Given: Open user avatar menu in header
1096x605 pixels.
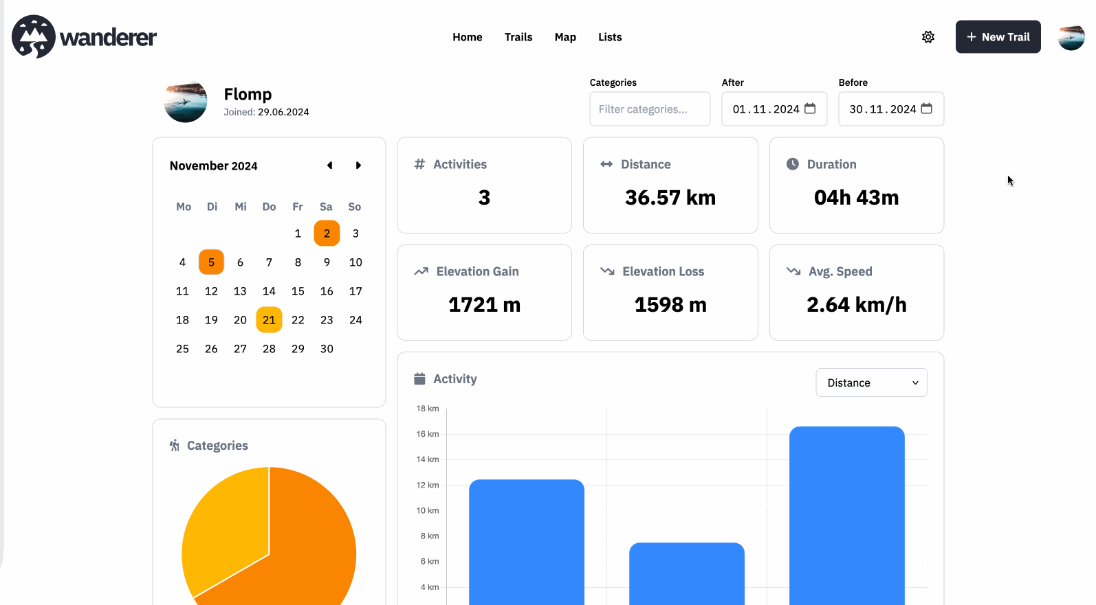Looking at the screenshot, I should [x=1071, y=37].
